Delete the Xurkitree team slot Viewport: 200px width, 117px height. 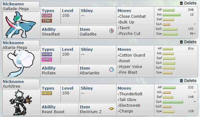click(188, 80)
